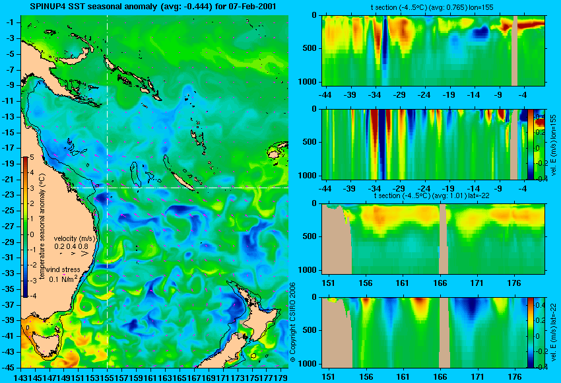Viewport: 561px width, 383px height.
Task: Click the "0.1 N/m²" wind stress value
Action: tap(63, 278)
